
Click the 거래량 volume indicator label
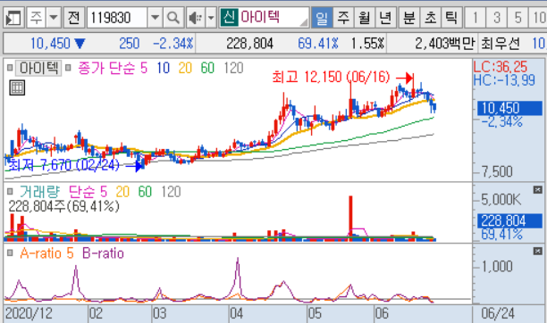(39, 192)
